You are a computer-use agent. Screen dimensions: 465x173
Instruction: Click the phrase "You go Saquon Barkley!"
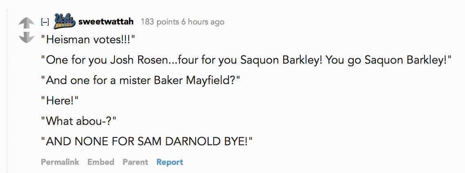[388, 60]
